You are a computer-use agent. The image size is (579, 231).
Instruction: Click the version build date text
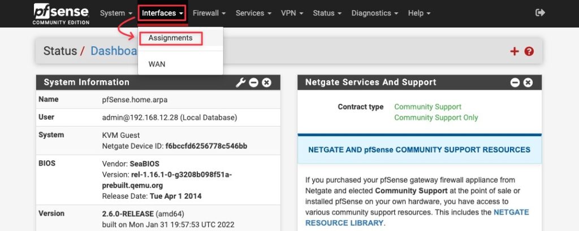click(168, 224)
